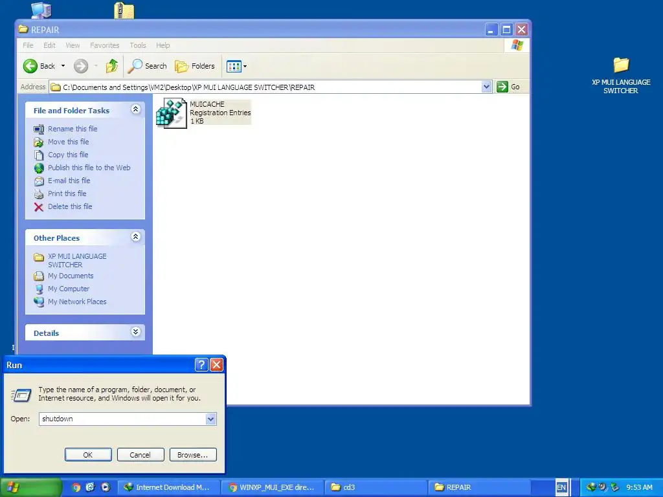Click Cancel in the Run dialog

click(x=140, y=455)
